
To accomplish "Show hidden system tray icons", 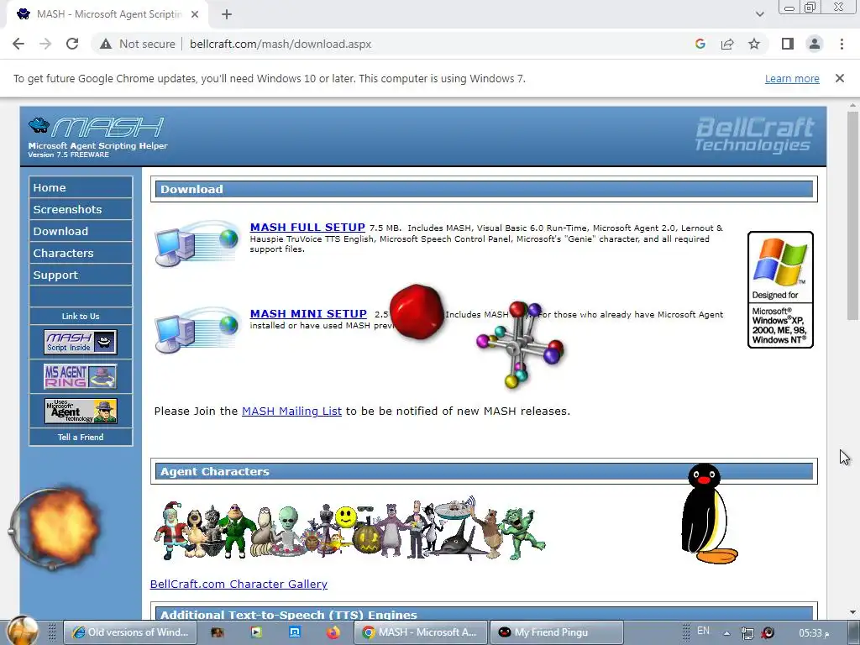I will (x=726, y=633).
